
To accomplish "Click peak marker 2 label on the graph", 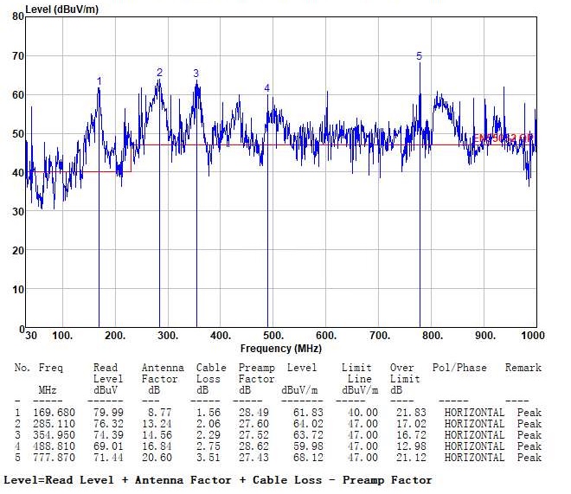I will click(x=159, y=73).
